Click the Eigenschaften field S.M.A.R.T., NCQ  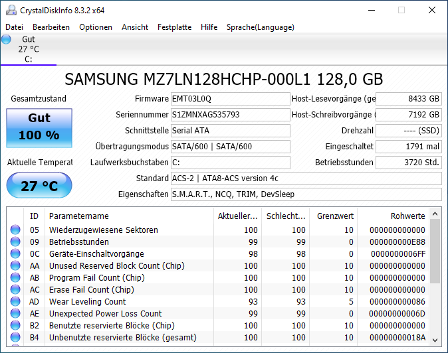click(306, 194)
